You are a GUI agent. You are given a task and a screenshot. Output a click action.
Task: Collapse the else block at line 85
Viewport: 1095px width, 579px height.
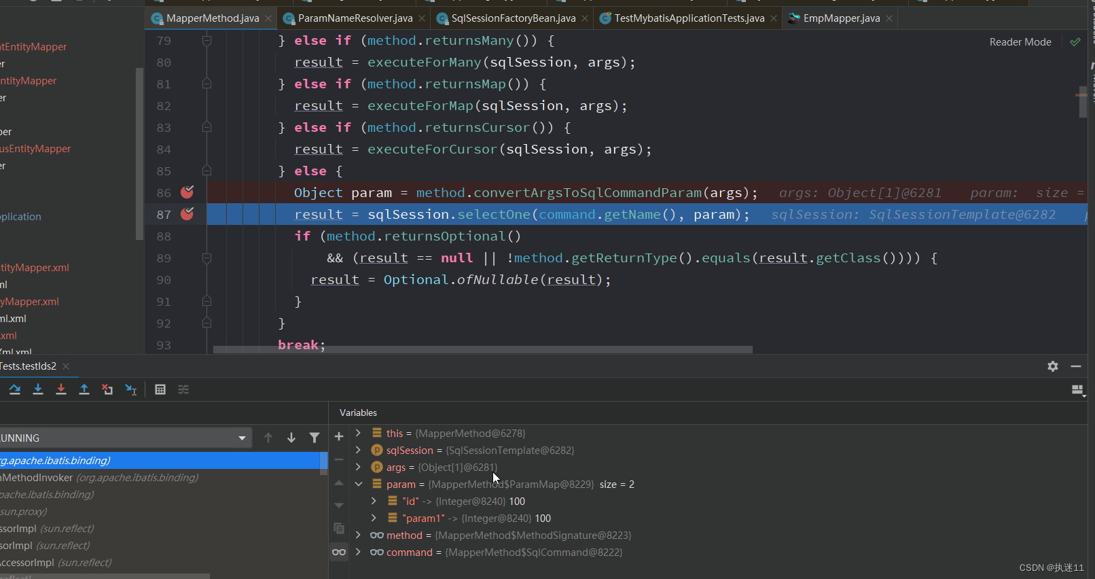[207, 171]
